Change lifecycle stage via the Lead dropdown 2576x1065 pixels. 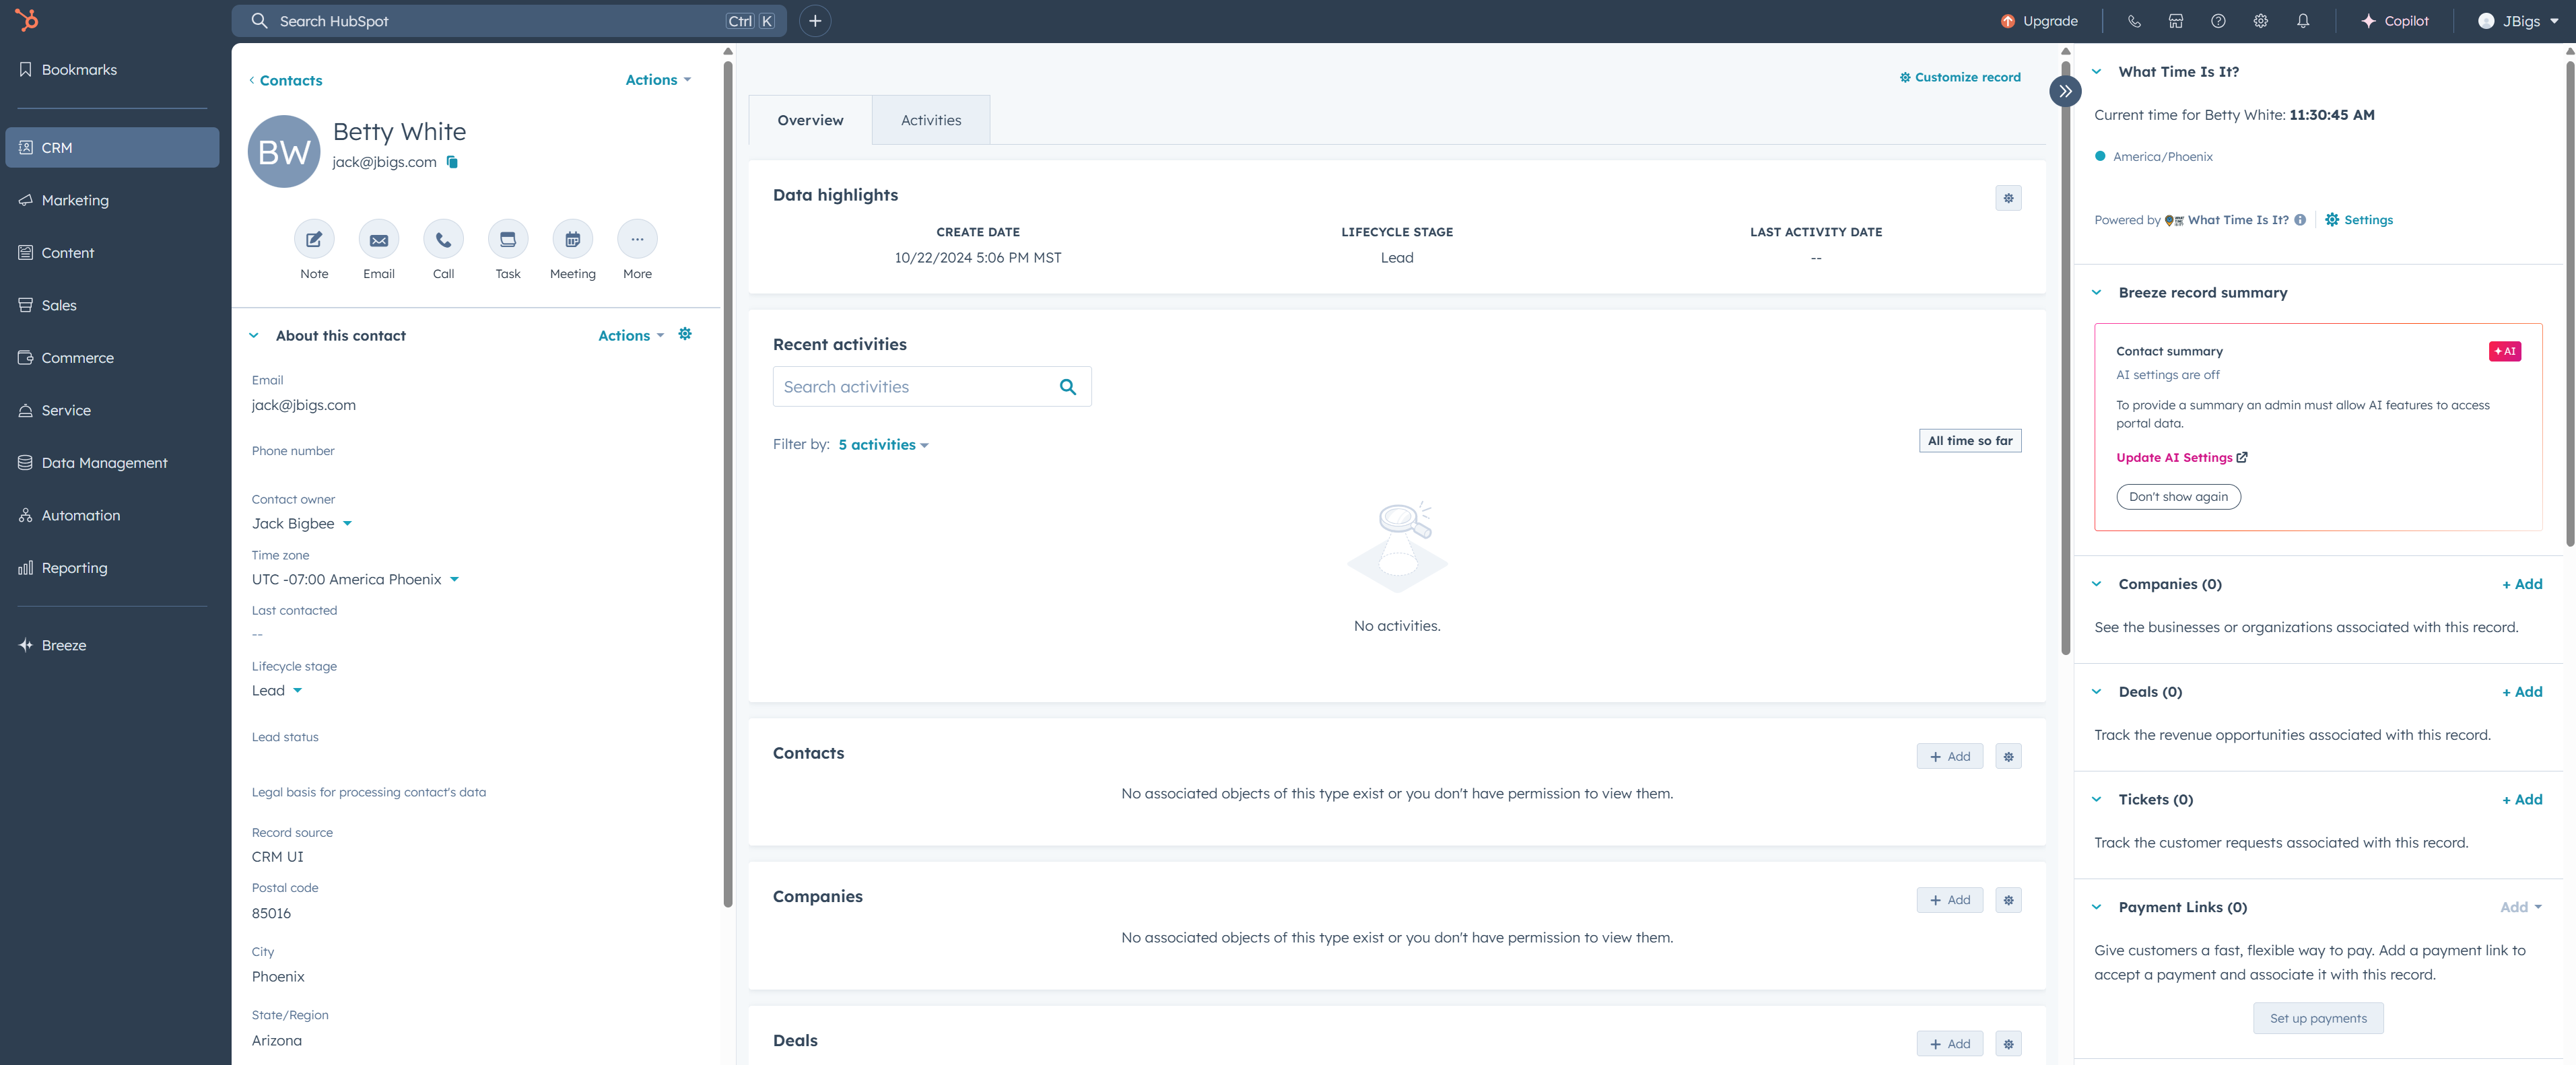[277, 690]
